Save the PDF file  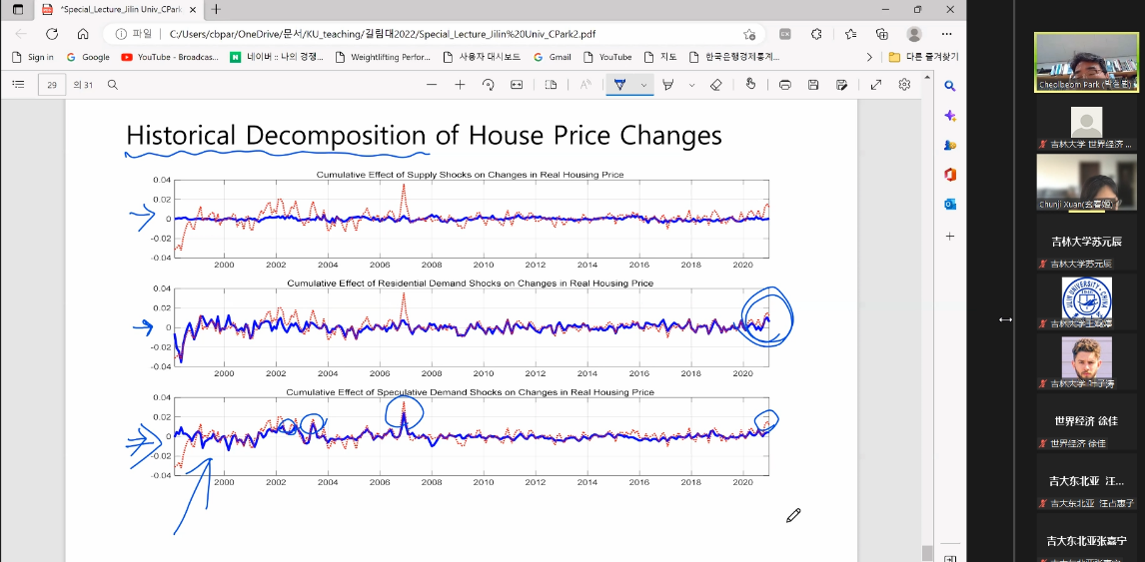(813, 85)
